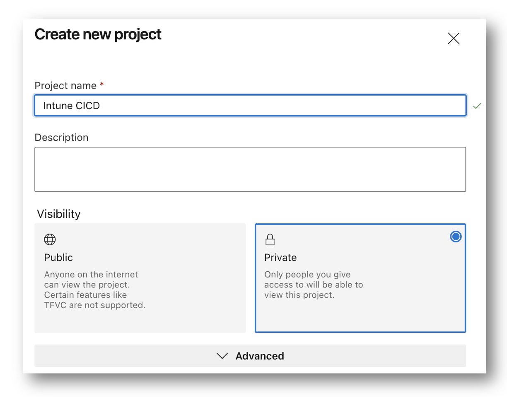Viewport: 507px width, 397px height.
Task: Select the Public visibility option
Action: point(140,278)
